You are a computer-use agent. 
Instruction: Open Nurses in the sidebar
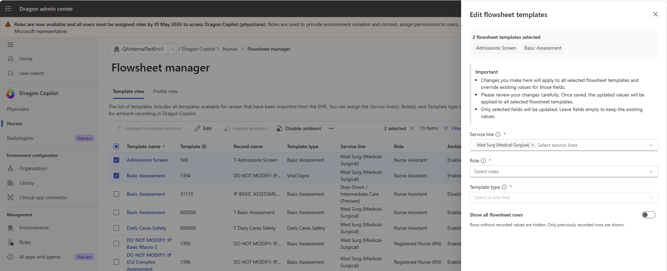(x=15, y=124)
